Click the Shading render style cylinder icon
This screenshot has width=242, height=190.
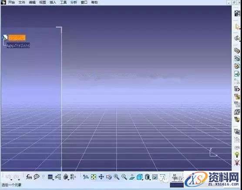coord(148,177)
